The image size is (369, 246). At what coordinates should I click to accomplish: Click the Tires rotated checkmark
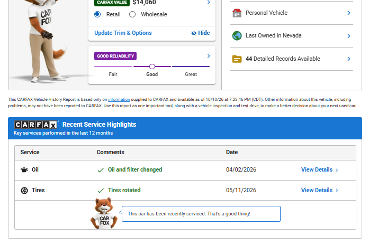pyautogui.click(x=101, y=191)
